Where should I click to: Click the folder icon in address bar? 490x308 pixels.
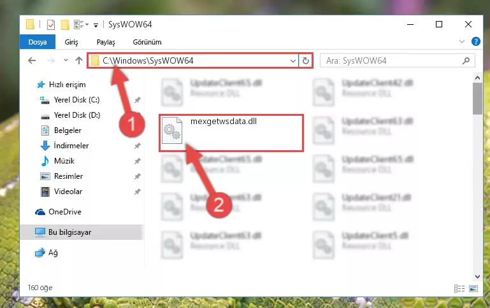tap(95, 60)
